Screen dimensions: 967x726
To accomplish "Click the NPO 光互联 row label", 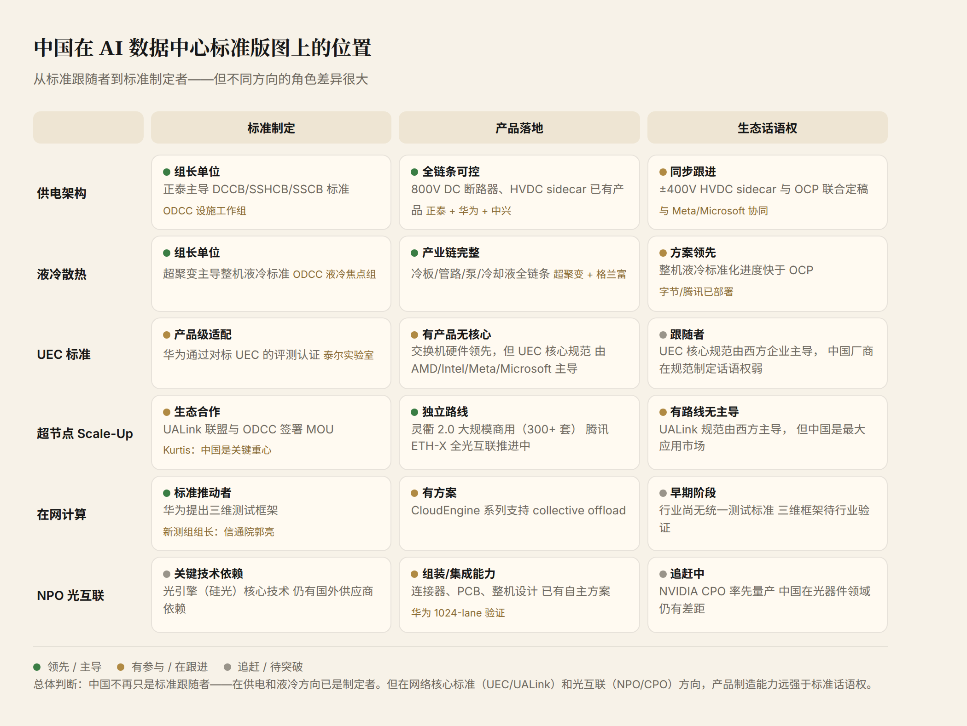I will click(x=70, y=595).
